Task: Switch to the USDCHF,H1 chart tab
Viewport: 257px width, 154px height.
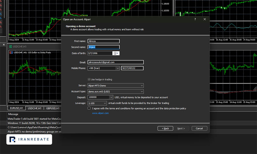Action: click(35, 108)
